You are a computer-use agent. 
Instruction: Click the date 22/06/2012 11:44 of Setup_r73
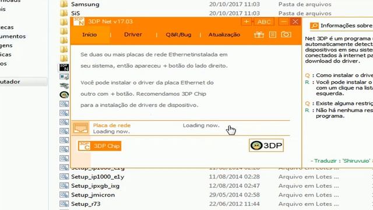coord(234,204)
